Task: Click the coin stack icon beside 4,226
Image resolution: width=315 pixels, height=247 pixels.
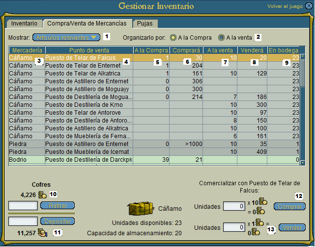Action: pyautogui.click(x=42, y=195)
